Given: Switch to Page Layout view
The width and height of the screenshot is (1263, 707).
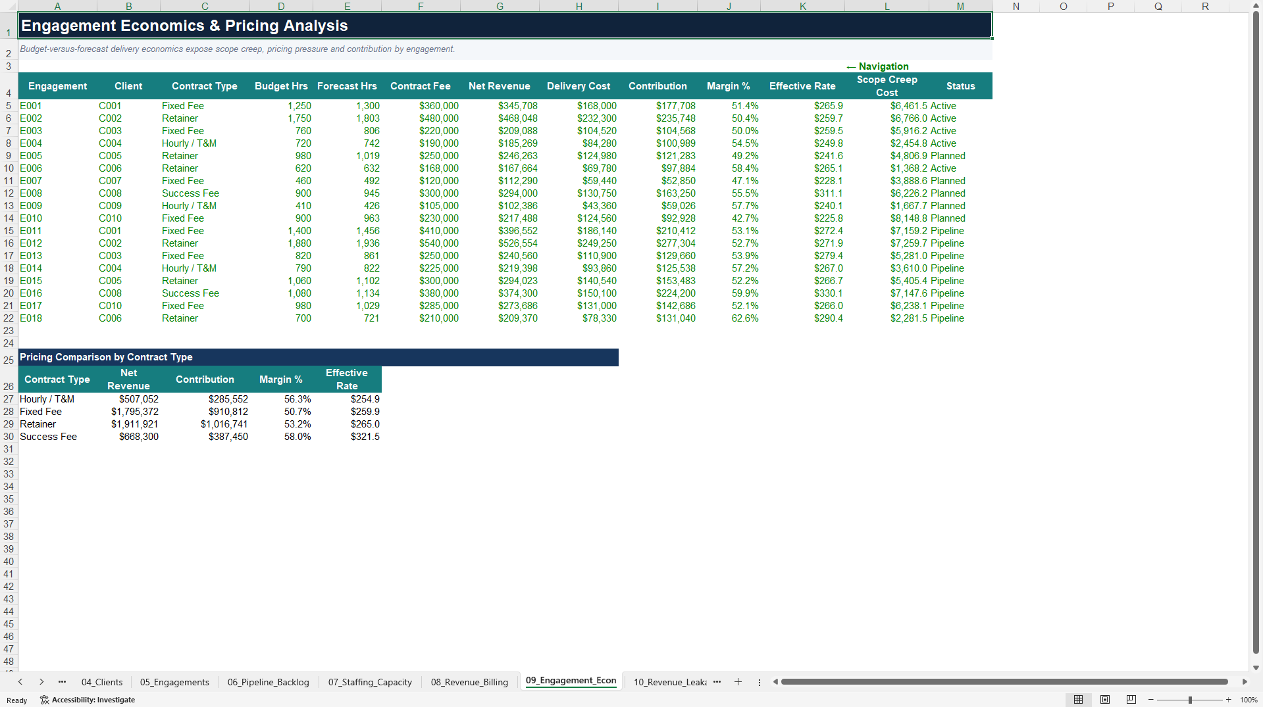Looking at the screenshot, I should pyautogui.click(x=1105, y=700).
